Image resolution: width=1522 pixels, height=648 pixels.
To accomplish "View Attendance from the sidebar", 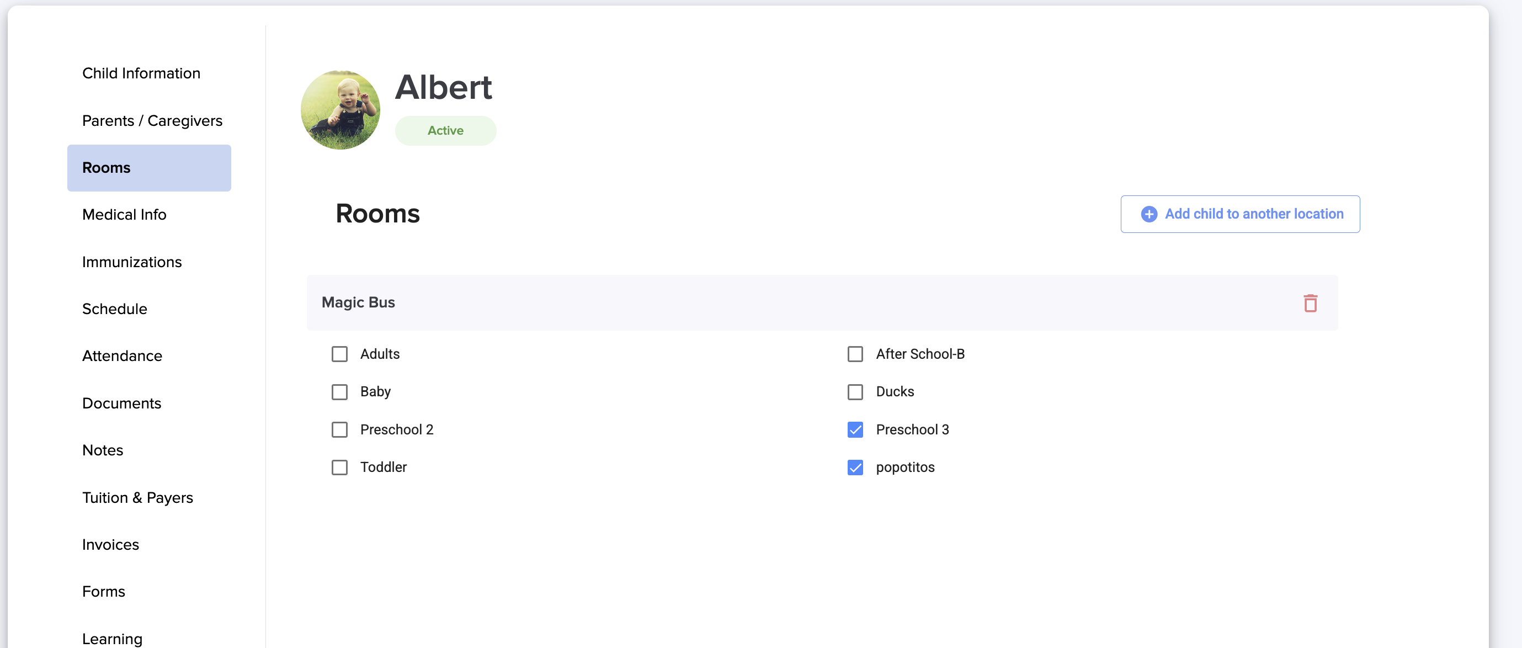I will pyautogui.click(x=122, y=355).
